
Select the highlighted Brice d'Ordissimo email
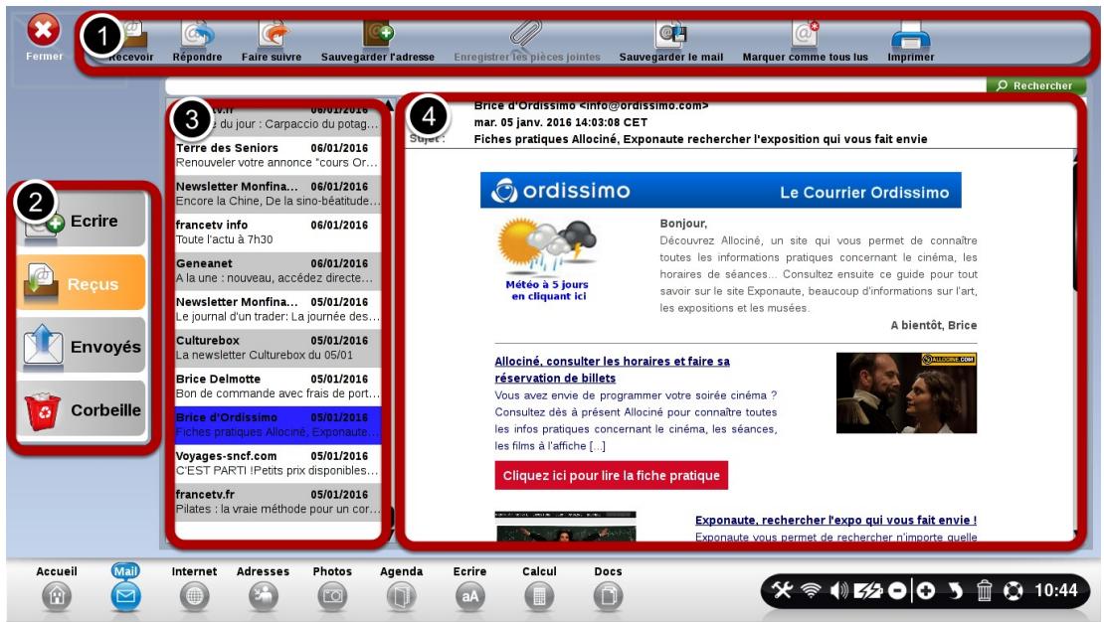tap(278, 425)
